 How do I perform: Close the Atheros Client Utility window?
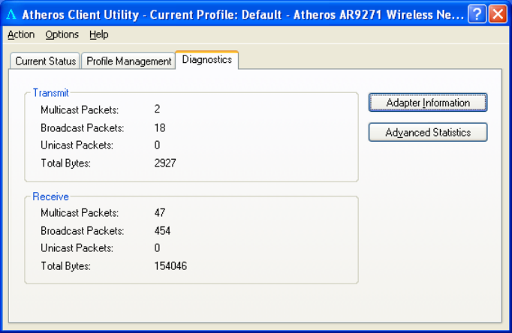pos(498,14)
